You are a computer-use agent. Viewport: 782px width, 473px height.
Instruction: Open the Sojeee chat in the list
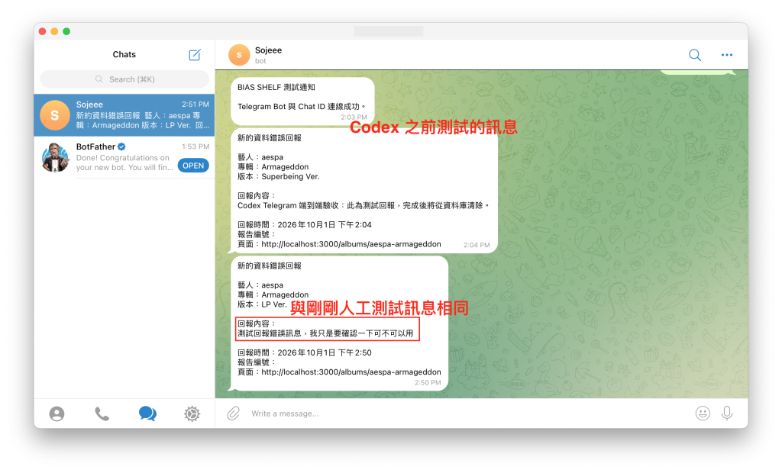(x=124, y=115)
